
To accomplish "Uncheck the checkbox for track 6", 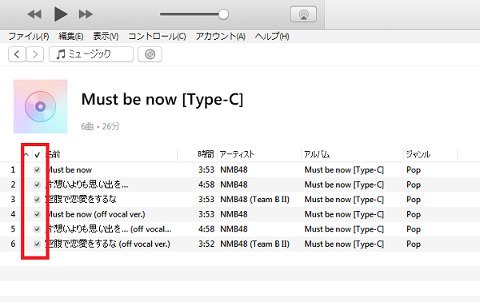I will point(37,244).
